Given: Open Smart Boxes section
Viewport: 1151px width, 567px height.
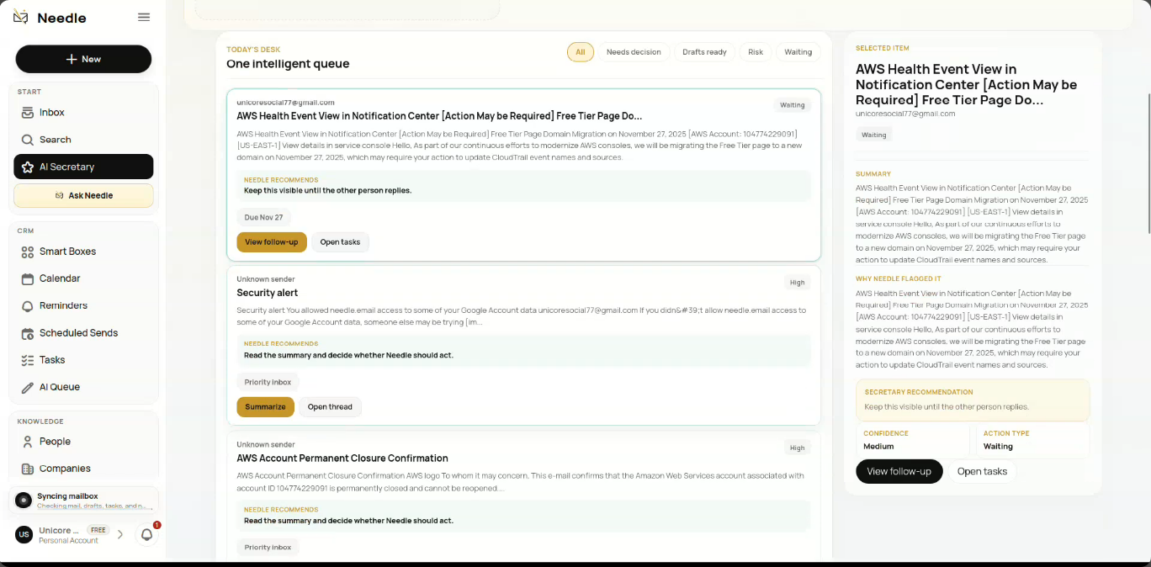Looking at the screenshot, I should point(83,252).
